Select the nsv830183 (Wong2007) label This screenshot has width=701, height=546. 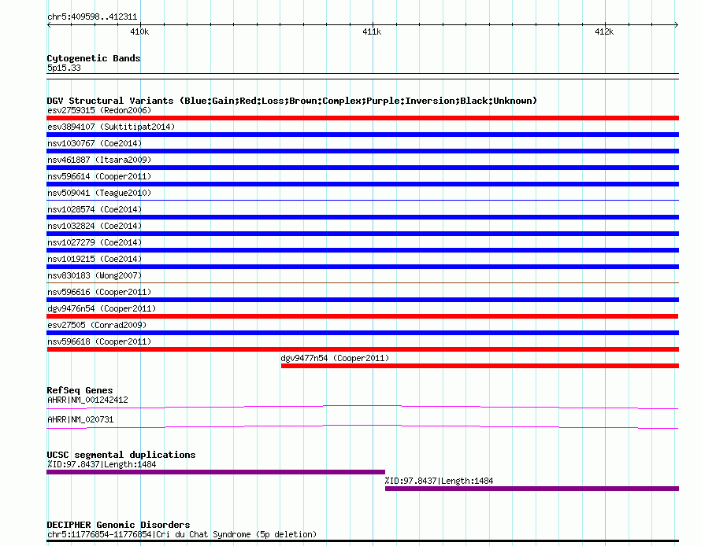pyautogui.click(x=95, y=275)
